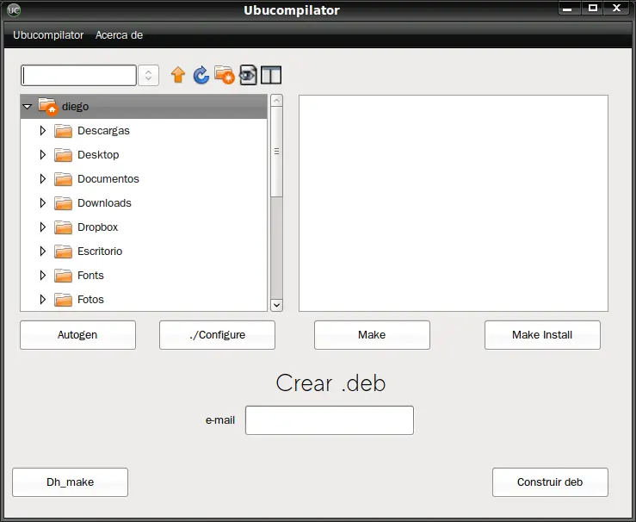This screenshot has height=522, width=636.
Task: Click the Downloads folder icon
Action: click(64, 203)
